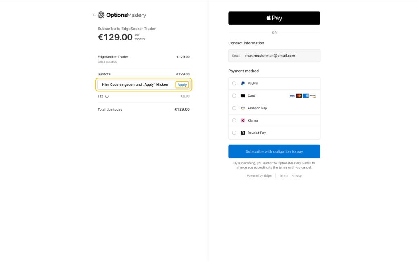Choose the Amazon Pay radio option

234,108
